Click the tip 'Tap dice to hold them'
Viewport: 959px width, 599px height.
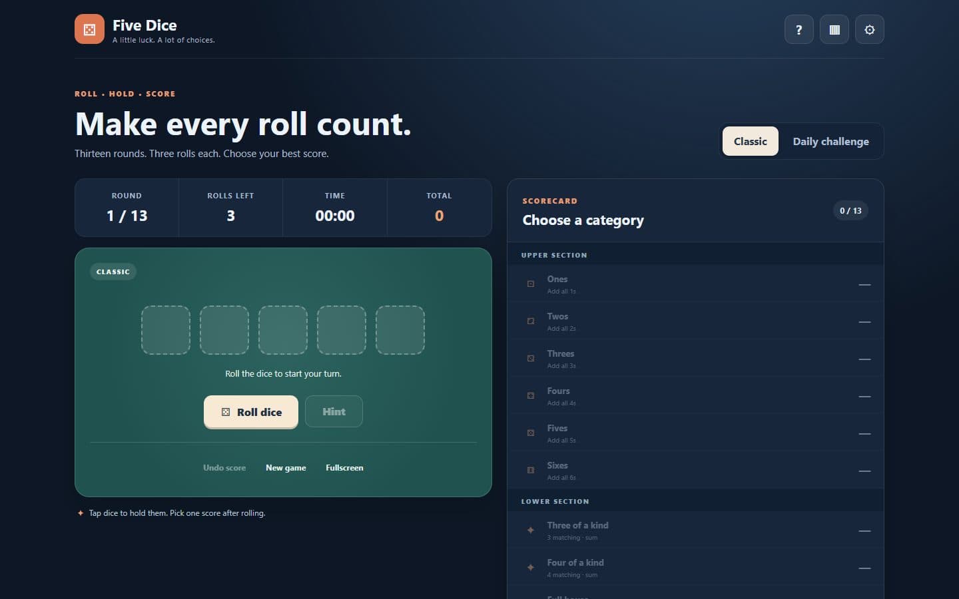tap(128, 513)
